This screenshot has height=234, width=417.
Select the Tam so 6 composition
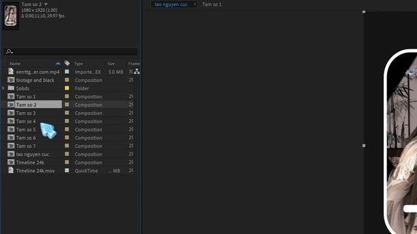point(26,138)
